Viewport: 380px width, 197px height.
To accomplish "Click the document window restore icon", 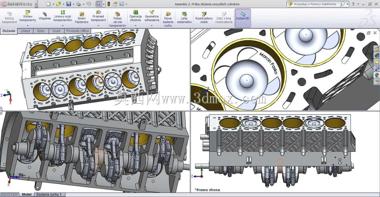I will click(369, 33).
